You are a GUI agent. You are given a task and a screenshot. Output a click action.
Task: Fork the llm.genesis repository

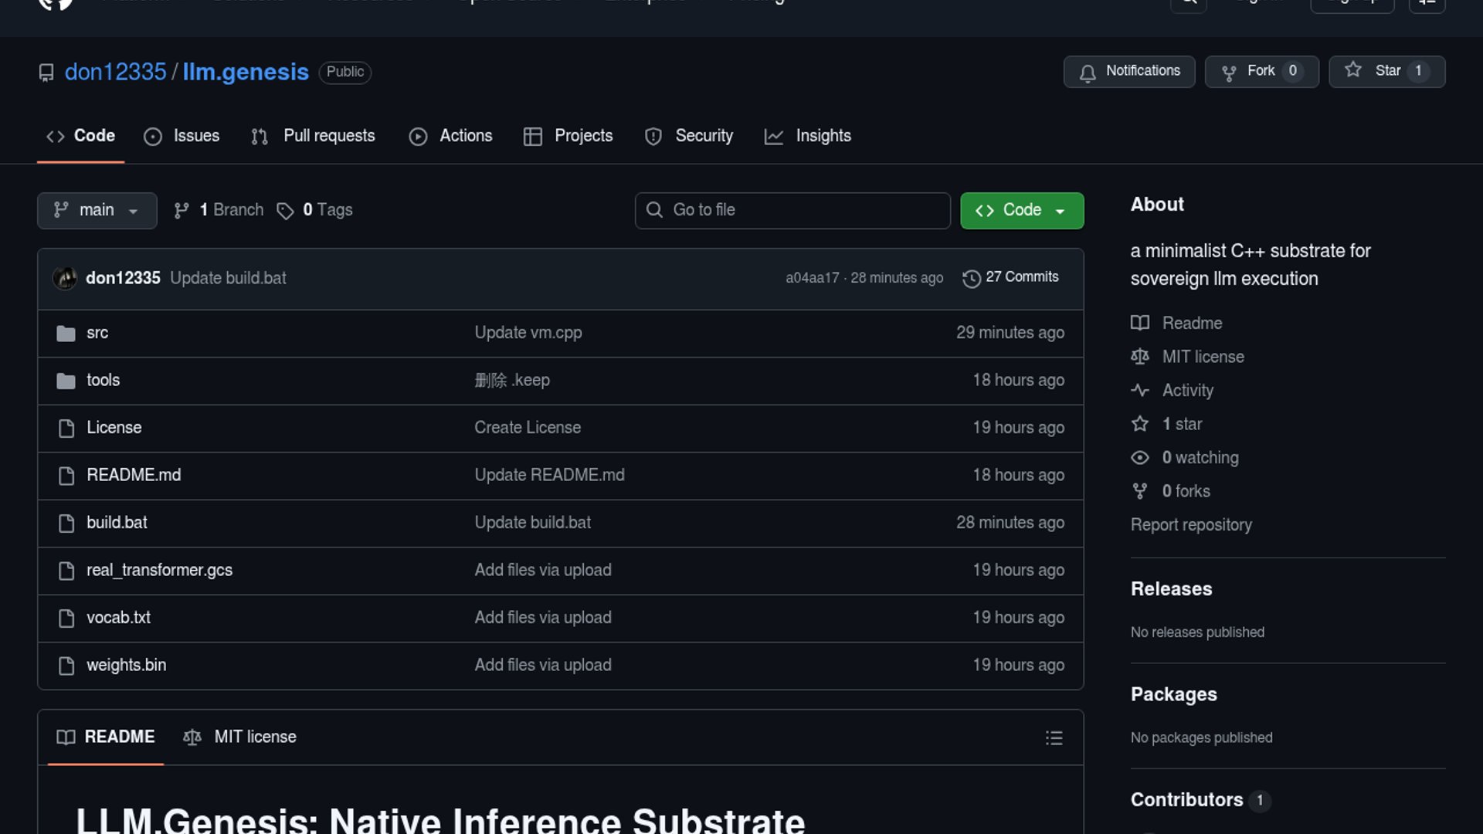(x=1261, y=71)
